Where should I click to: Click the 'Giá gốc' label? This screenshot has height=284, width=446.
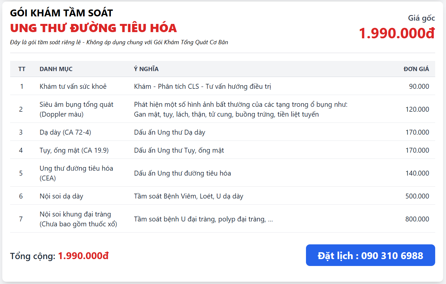pos(421,18)
